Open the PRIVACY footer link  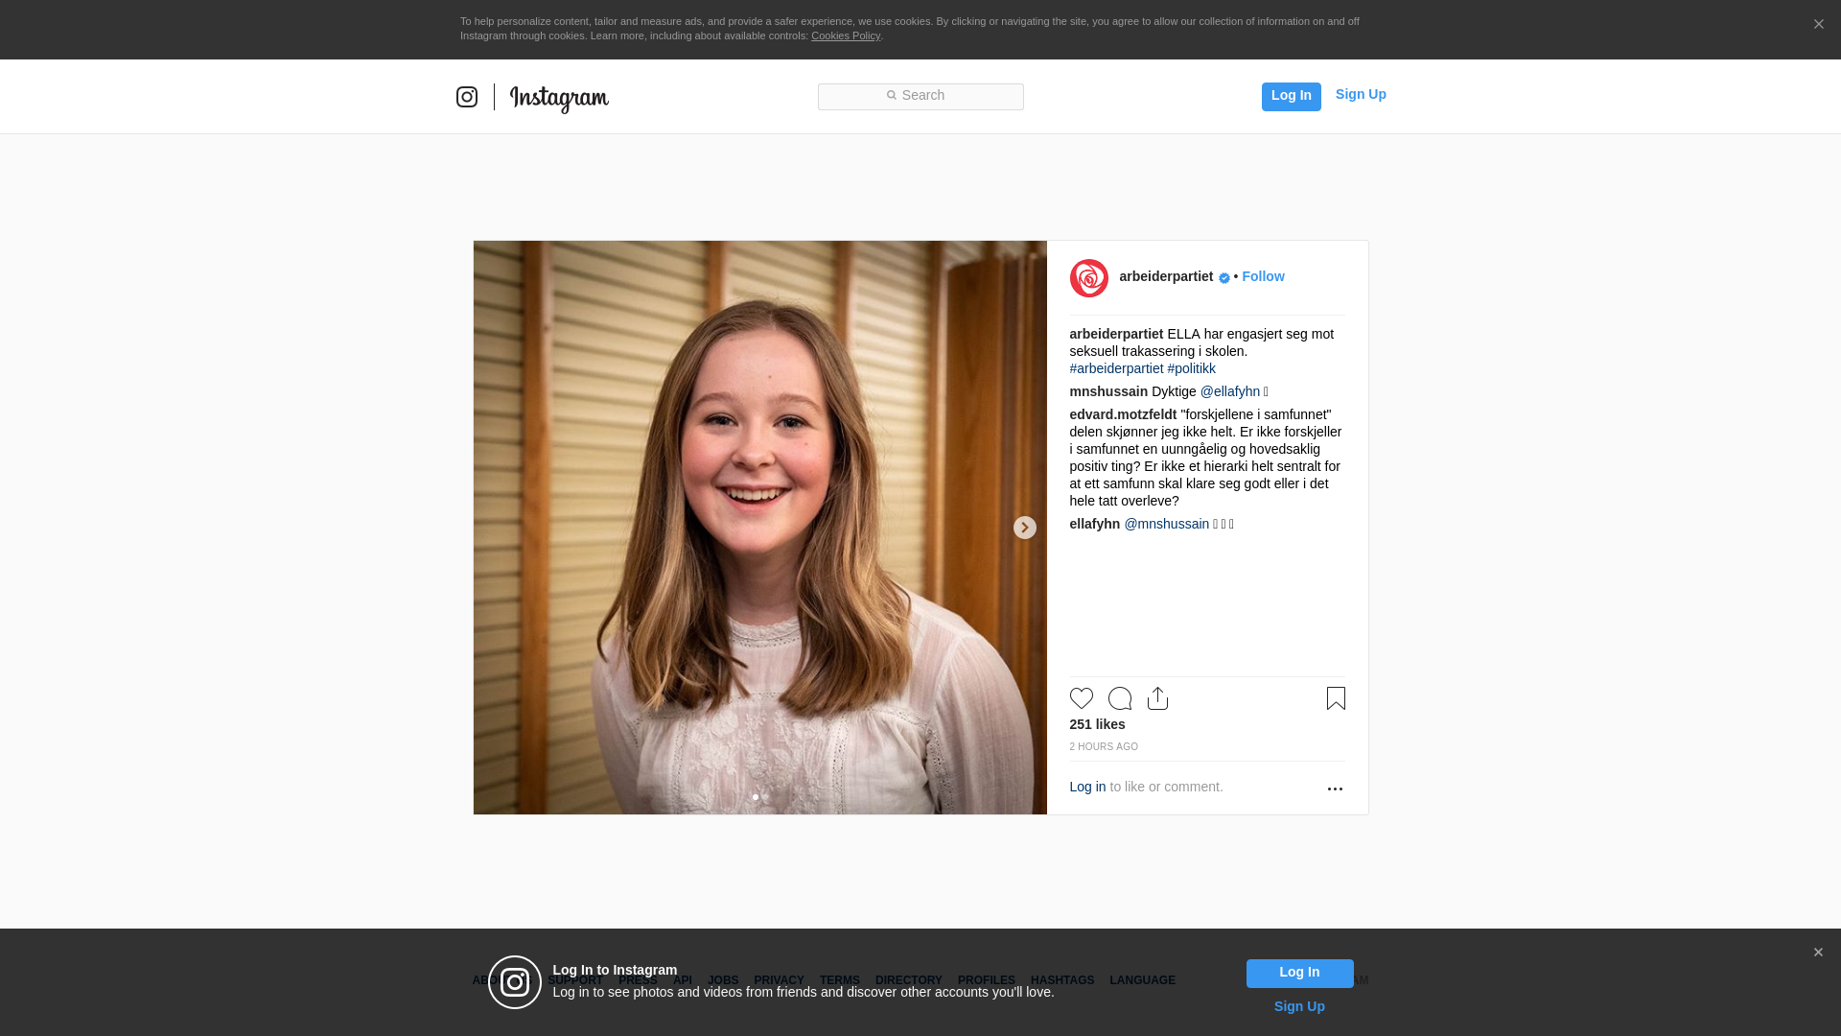pyautogui.click(x=779, y=980)
